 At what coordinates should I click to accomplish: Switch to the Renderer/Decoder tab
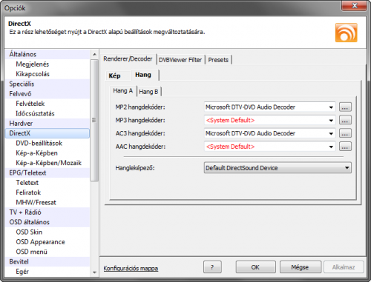[x=128, y=59]
